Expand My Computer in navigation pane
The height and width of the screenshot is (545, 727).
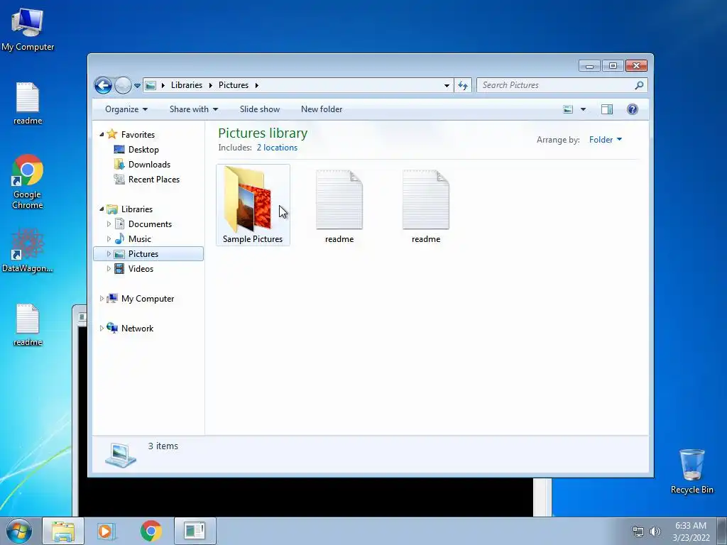102,299
